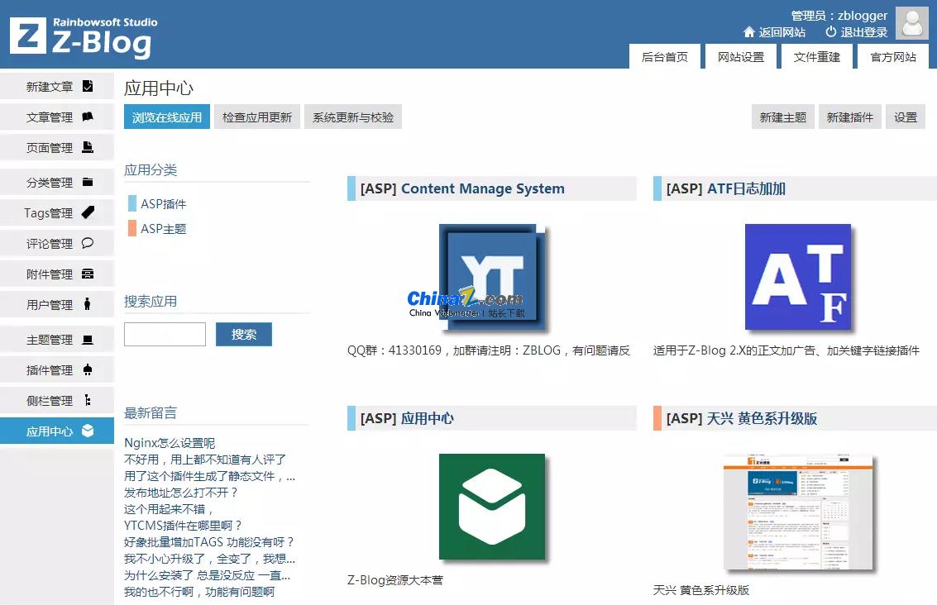Open 用户管理 in the sidebar
Image resolution: width=937 pixels, height=605 pixels.
pos(57,304)
